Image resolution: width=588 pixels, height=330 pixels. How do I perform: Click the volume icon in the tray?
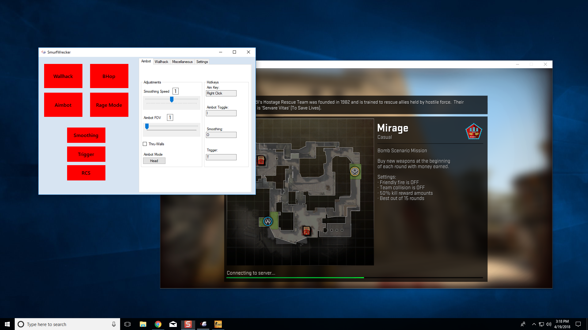click(x=549, y=324)
